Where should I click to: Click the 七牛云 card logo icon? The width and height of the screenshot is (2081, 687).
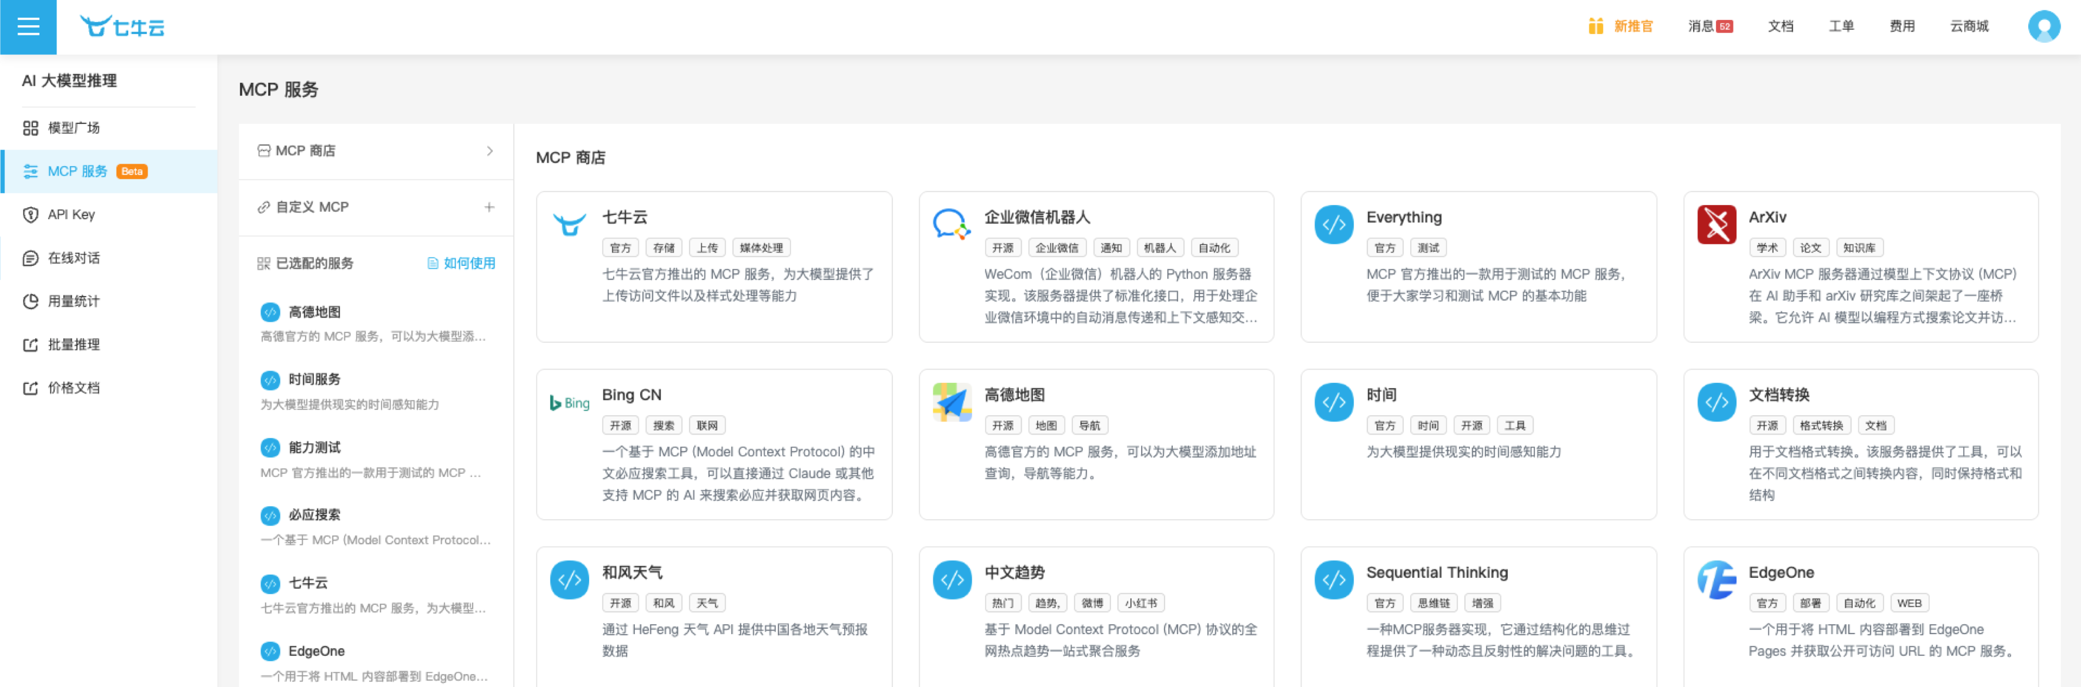[x=570, y=224]
